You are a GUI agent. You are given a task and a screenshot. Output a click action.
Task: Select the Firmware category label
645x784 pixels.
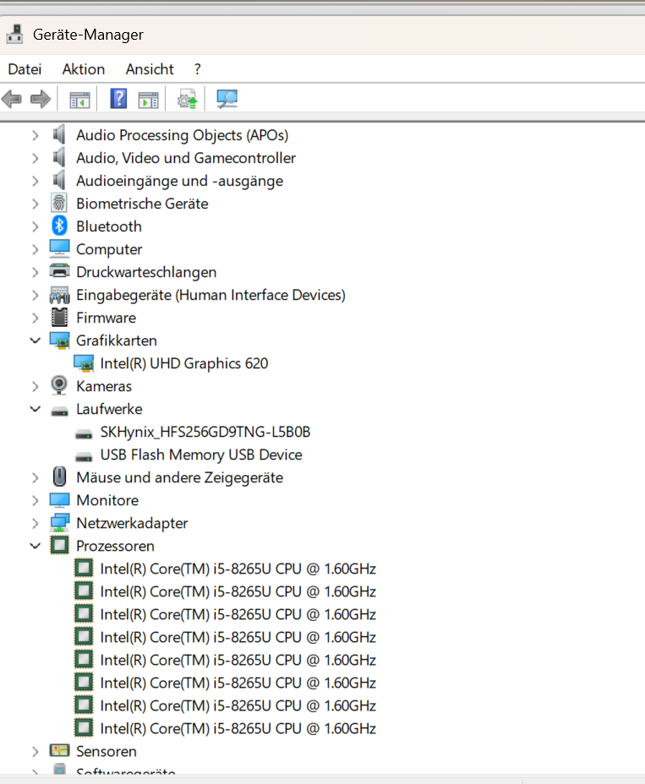tap(106, 318)
